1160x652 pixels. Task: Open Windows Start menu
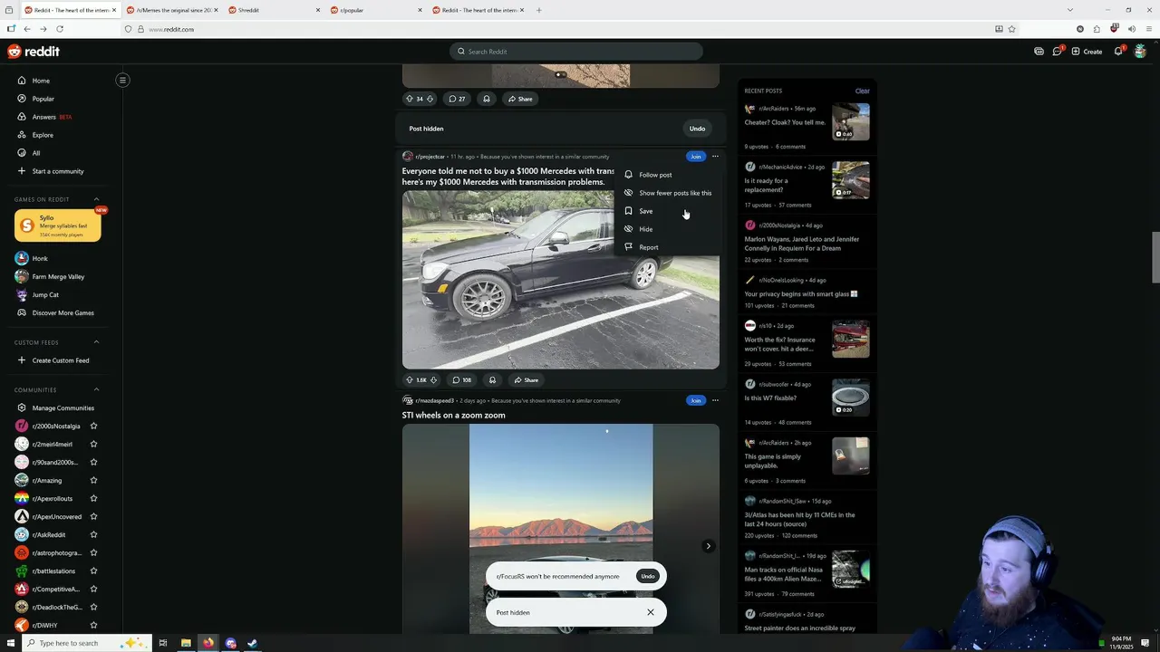pos(10,643)
